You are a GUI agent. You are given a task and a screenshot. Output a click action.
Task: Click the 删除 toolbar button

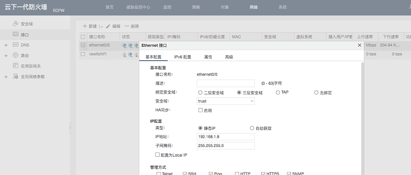click(132, 26)
